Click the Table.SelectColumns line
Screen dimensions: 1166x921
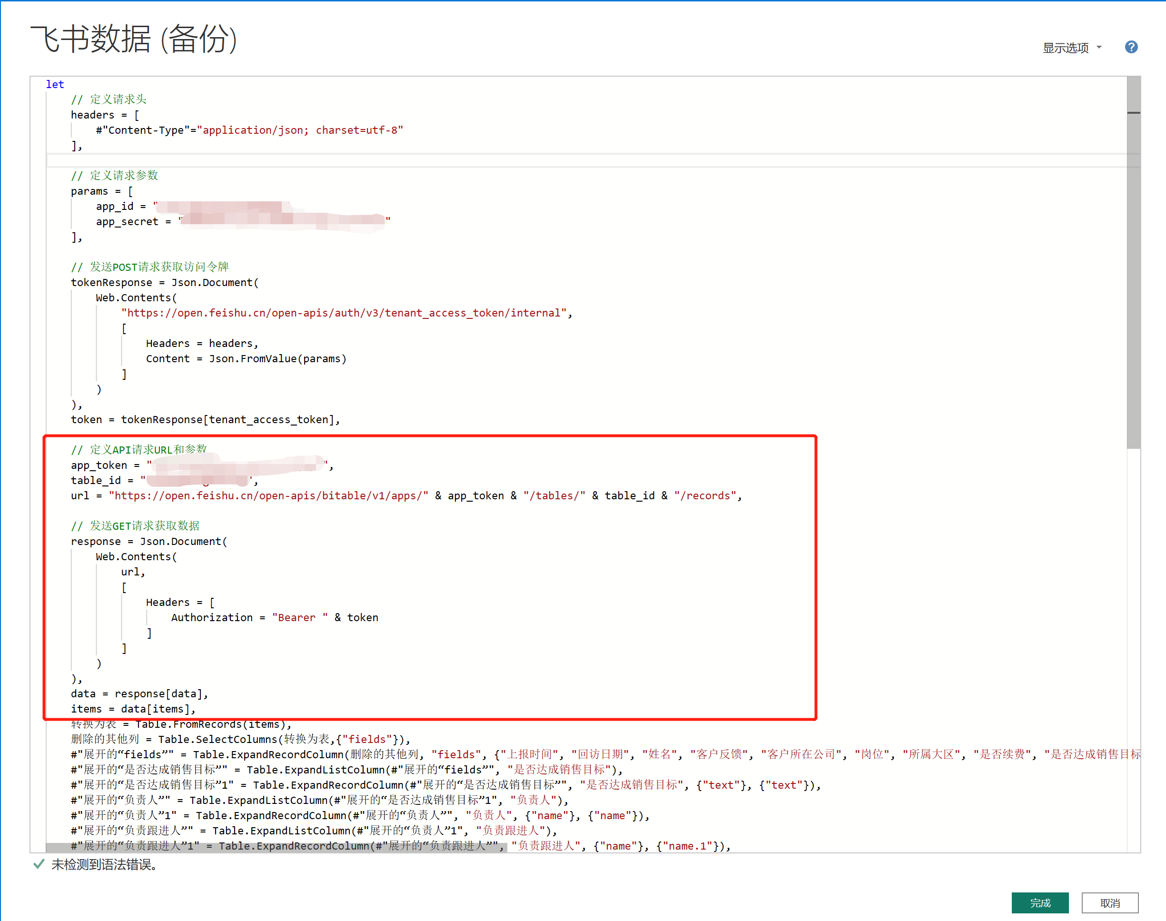(x=240, y=739)
